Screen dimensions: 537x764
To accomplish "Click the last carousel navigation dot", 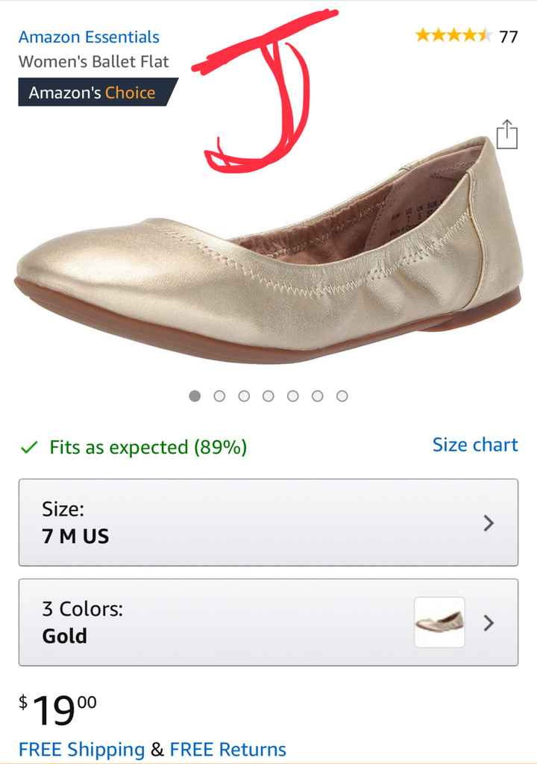I will (342, 396).
